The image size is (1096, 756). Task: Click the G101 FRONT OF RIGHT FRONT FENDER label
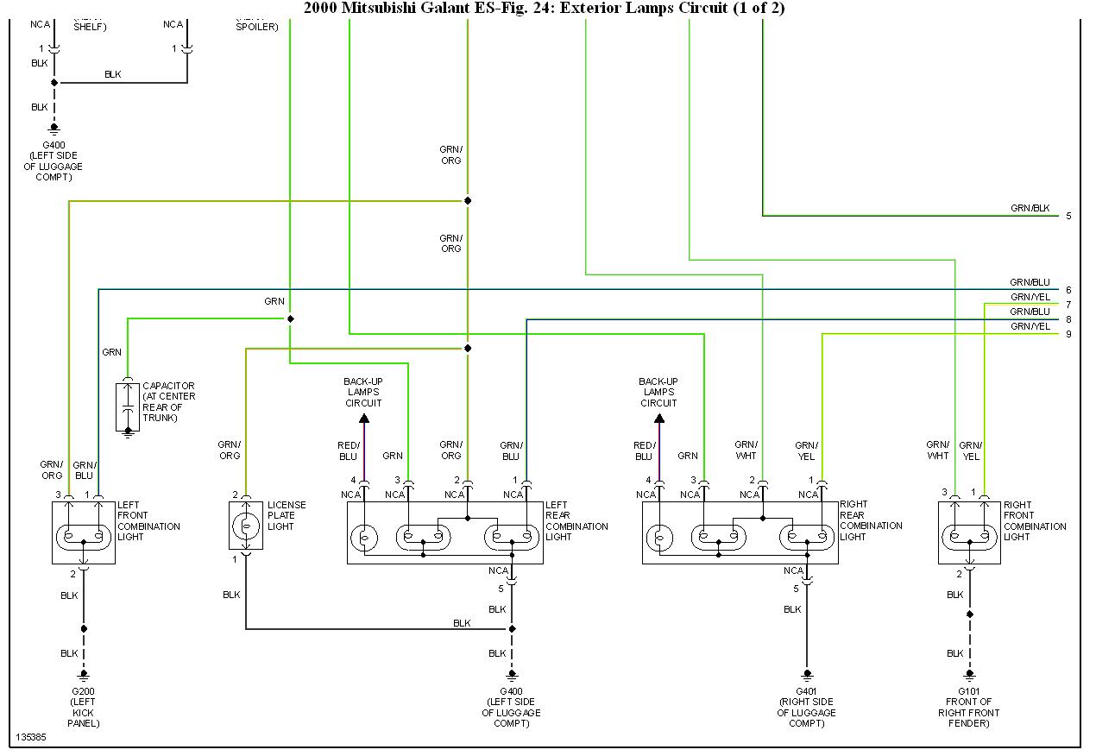click(969, 707)
